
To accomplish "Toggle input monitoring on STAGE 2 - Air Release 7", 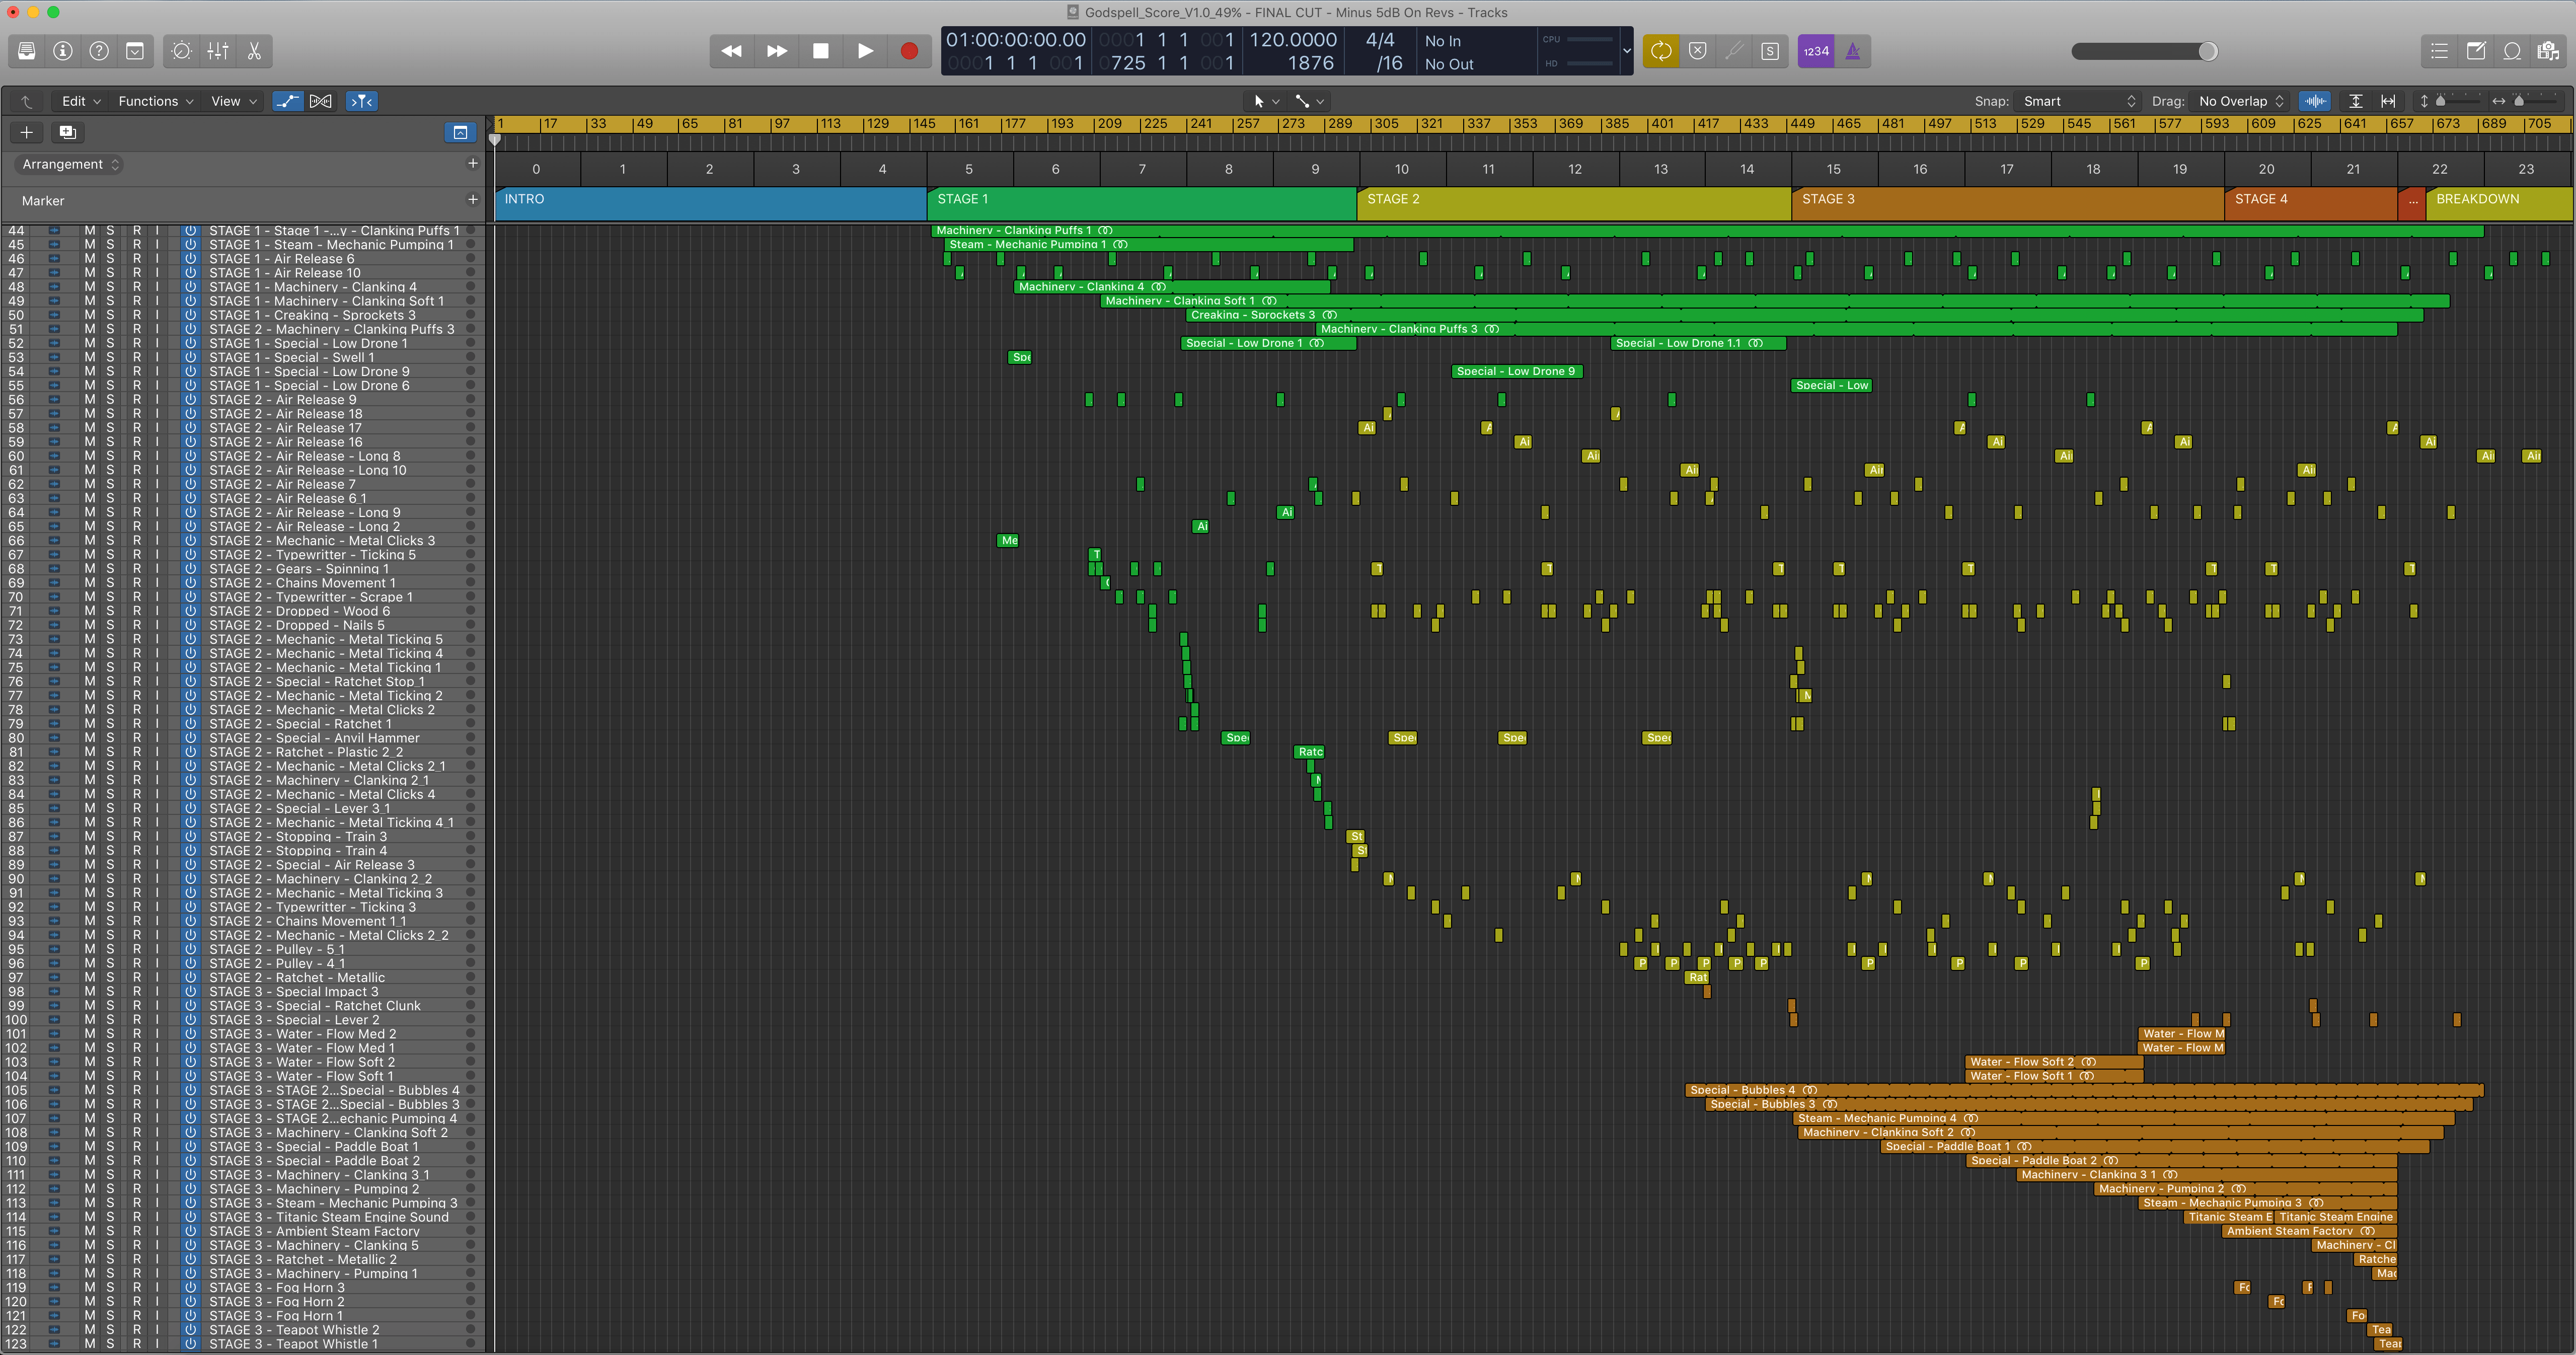I will (157, 484).
